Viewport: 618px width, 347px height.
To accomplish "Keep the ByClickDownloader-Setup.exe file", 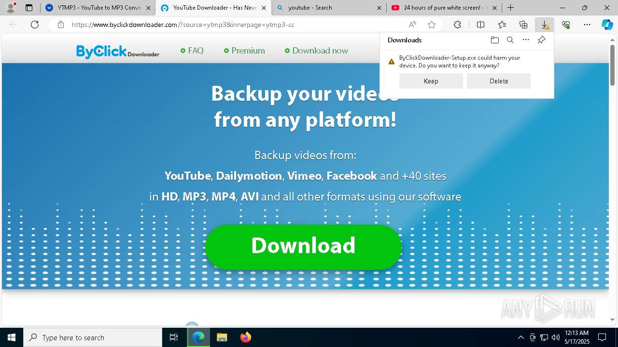I will click(431, 81).
